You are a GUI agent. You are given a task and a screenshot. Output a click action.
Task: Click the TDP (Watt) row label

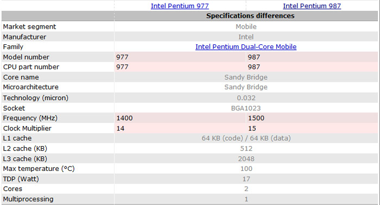[x=21, y=179]
